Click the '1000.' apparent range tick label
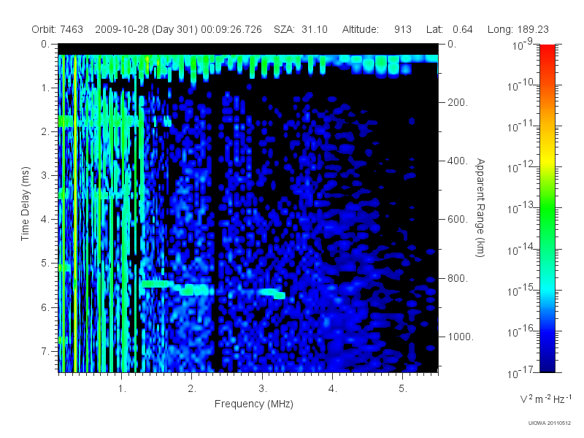Screen dimensions: 584x438 click(x=461, y=337)
